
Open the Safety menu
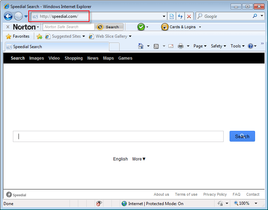click(x=218, y=46)
